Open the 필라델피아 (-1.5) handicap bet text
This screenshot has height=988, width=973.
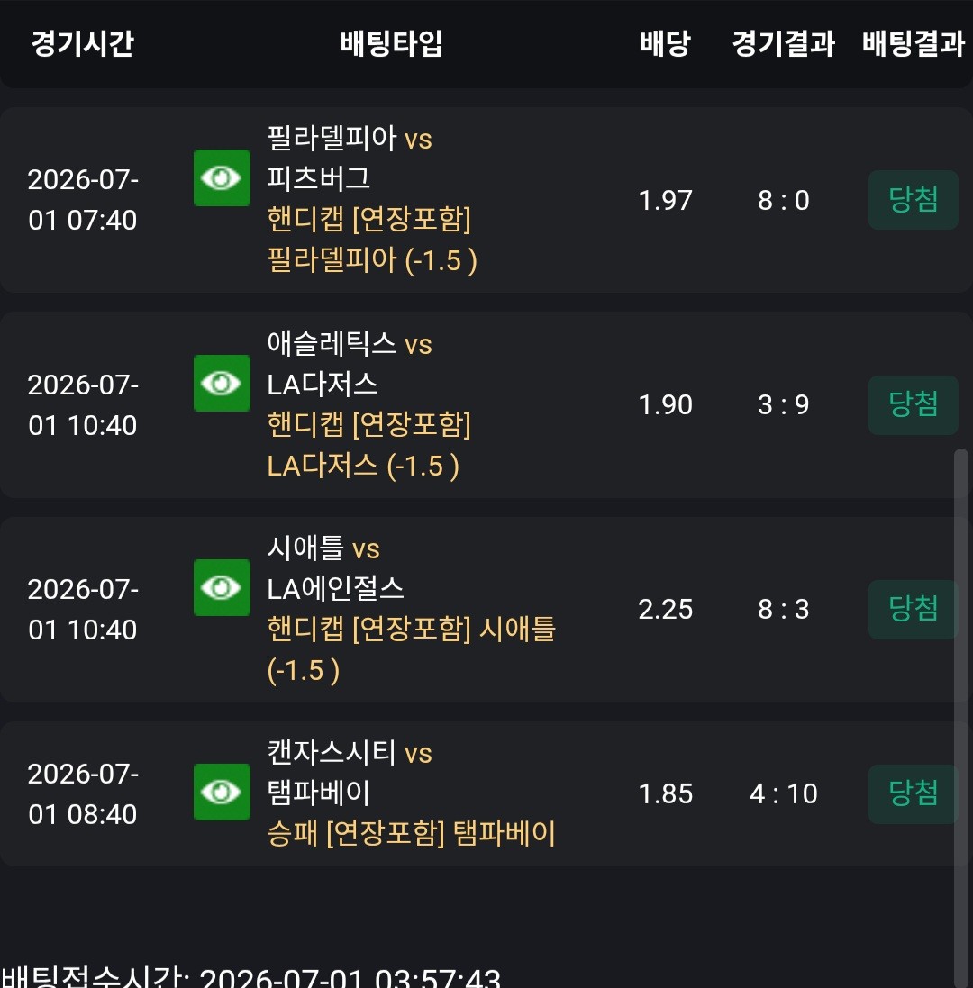(372, 259)
